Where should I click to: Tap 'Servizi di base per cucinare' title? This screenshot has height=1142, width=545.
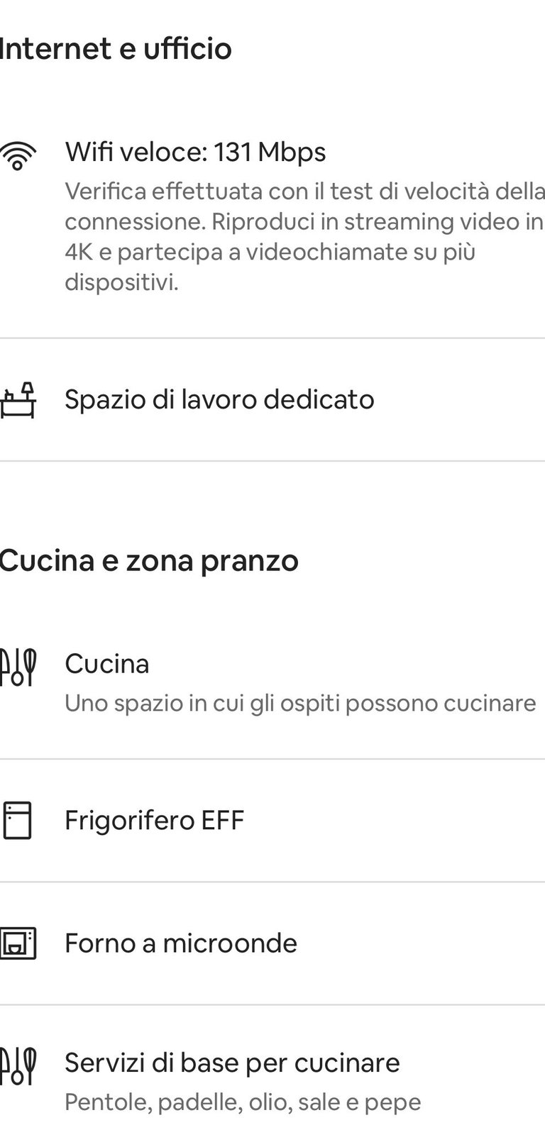point(232,1063)
